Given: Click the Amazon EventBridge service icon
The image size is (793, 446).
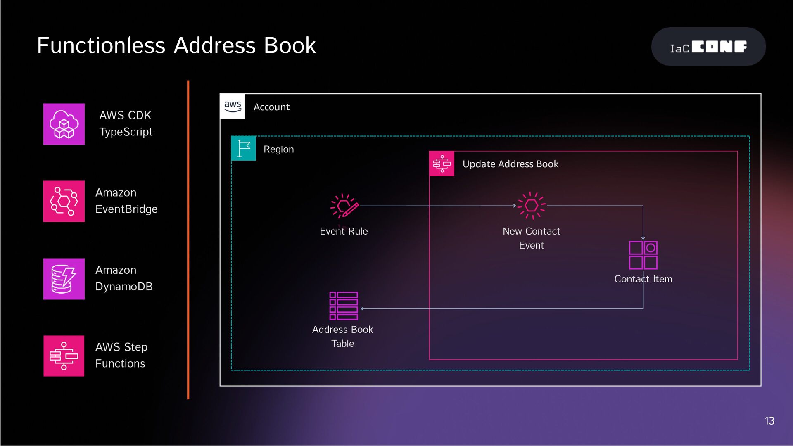Looking at the screenshot, I should 64,201.
